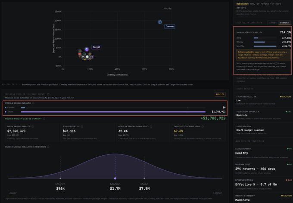Click the Median dot on distribution curve
Image resolution: width=293 pixels, height=203 pixels.
pos(115,178)
